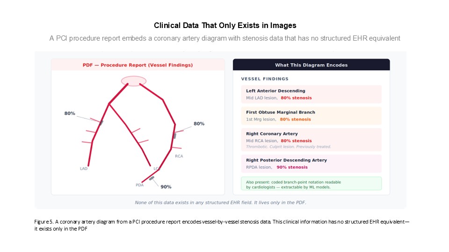
Task: Click the LAD vessel label
Action: point(84,168)
